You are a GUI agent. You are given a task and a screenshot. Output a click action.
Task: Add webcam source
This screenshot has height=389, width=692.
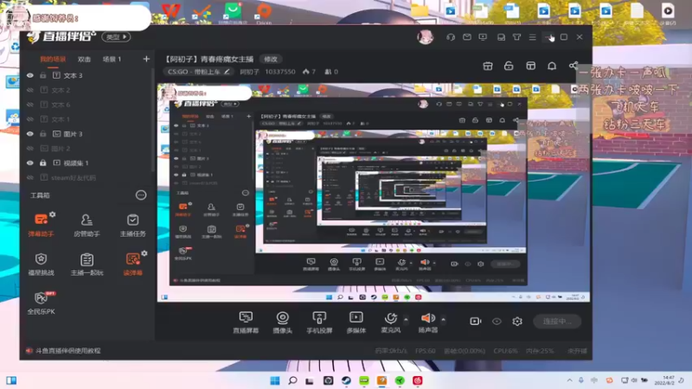click(283, 322)
